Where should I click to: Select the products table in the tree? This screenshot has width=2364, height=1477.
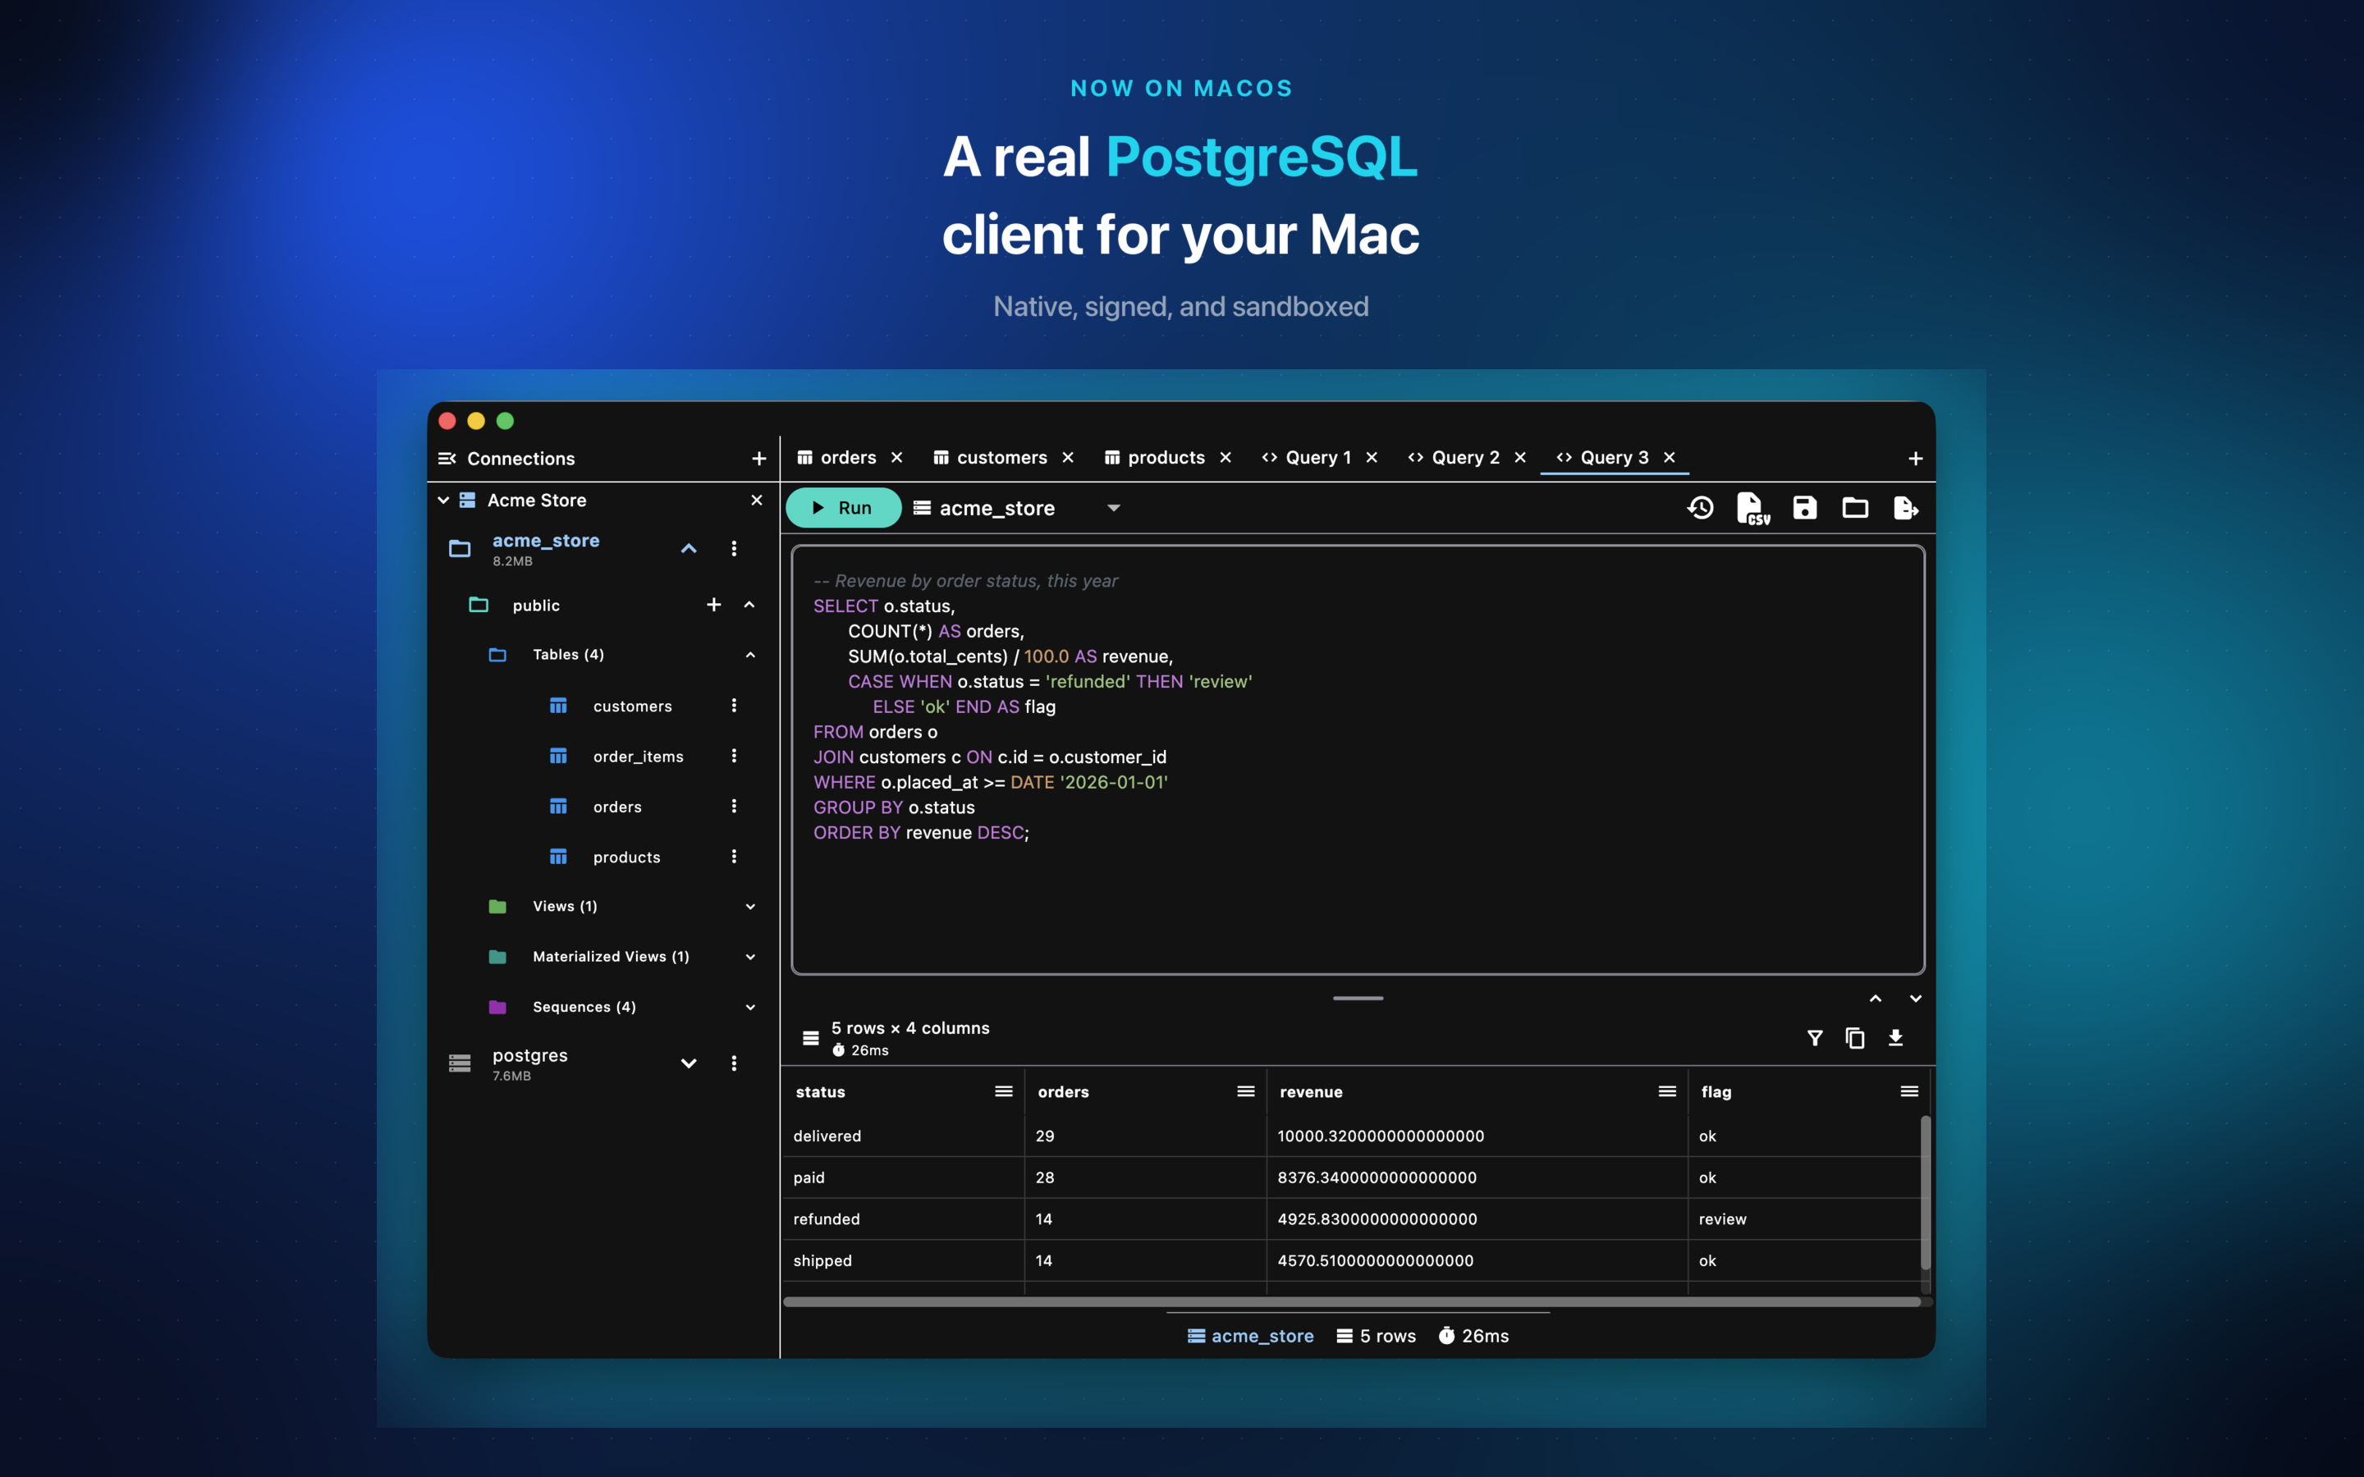[x=626, y=857]
